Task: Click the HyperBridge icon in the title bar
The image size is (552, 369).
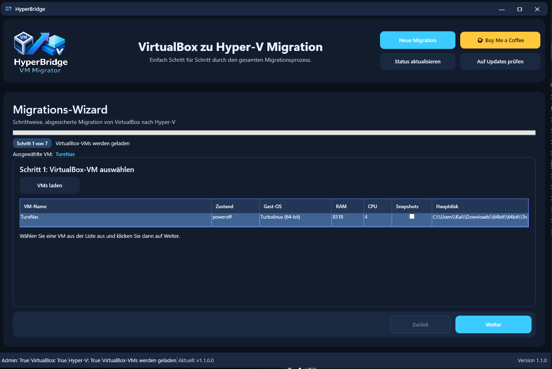Action: click(8, 8)
